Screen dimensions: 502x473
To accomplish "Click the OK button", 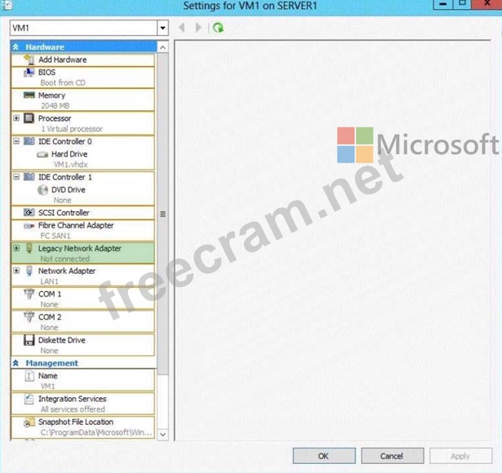I will [x=324, y=456].
